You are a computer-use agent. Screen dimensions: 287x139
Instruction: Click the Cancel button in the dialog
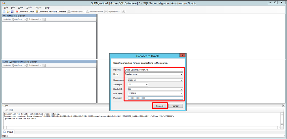tap(176, 106)
